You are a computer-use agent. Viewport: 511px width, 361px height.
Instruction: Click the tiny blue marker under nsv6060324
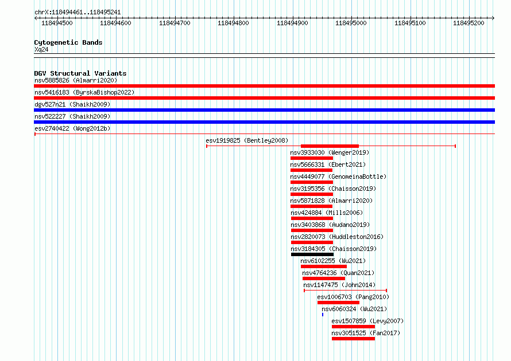click(x=323, y=315)
